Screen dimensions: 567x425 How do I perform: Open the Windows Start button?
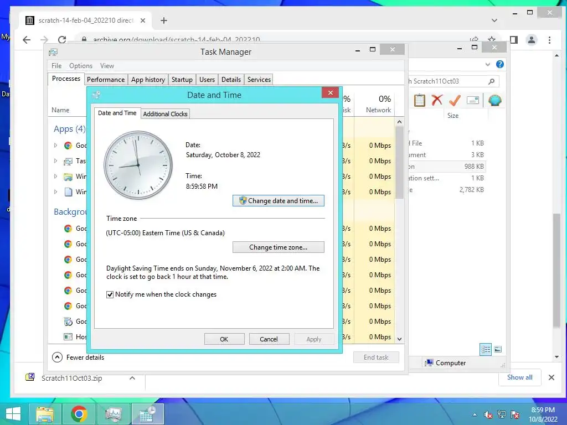(13, 414)
